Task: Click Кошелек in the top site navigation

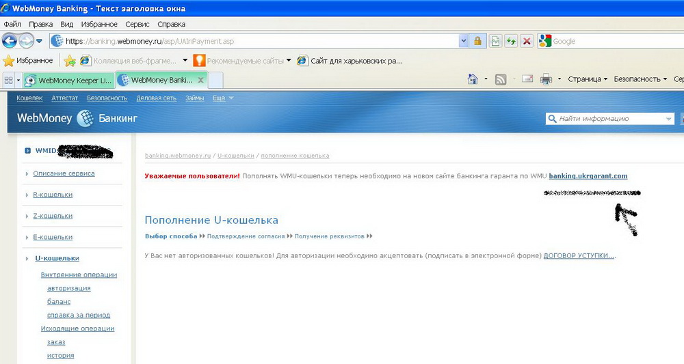Action: point(29,98)
